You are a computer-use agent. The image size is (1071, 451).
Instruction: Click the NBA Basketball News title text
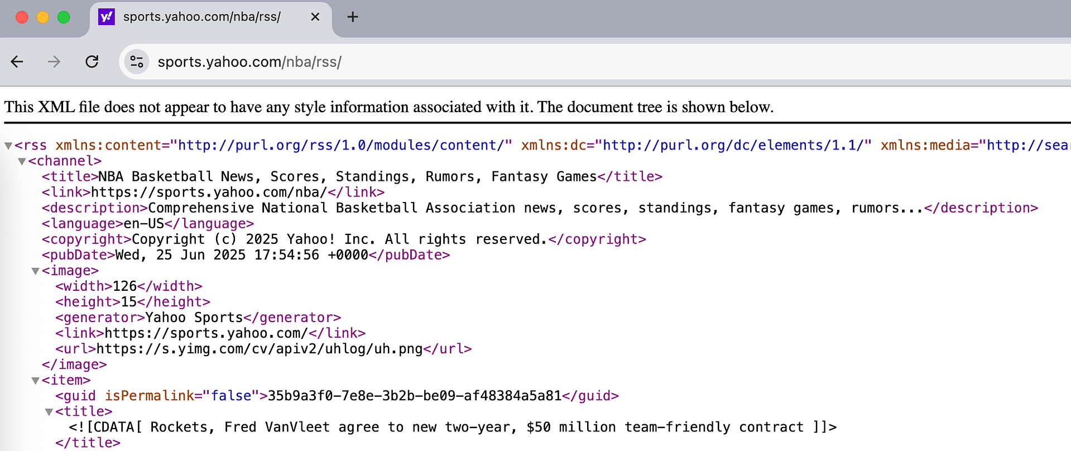click(348, 176)
